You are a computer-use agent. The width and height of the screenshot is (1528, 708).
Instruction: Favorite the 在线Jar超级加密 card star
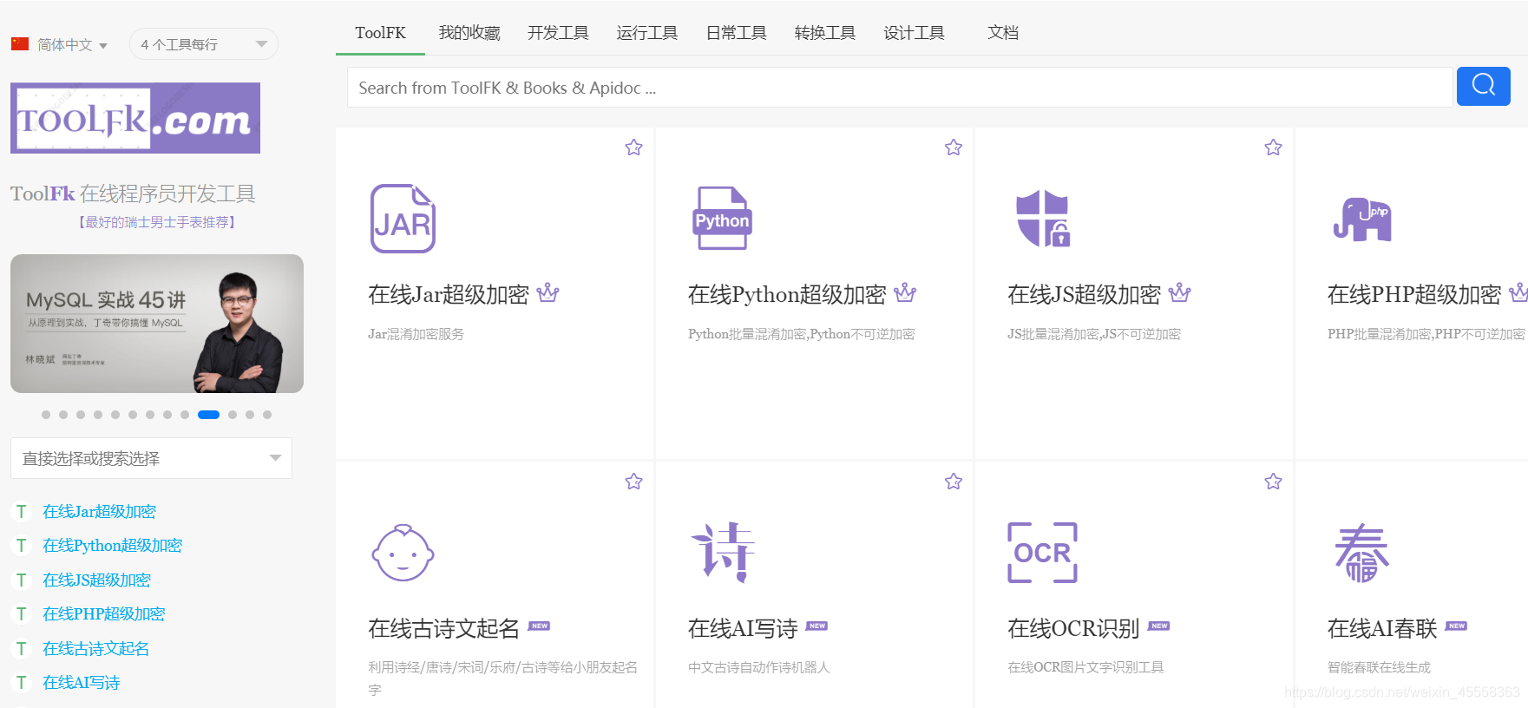(x=633, y=147)
